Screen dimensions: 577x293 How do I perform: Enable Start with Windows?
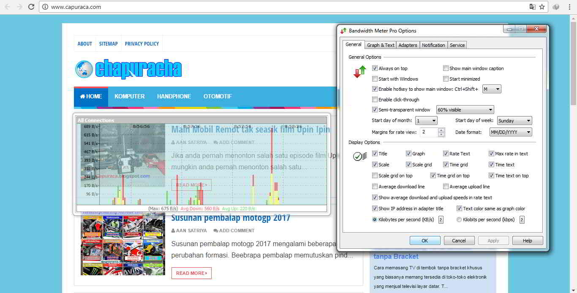[x=375, y=79]
